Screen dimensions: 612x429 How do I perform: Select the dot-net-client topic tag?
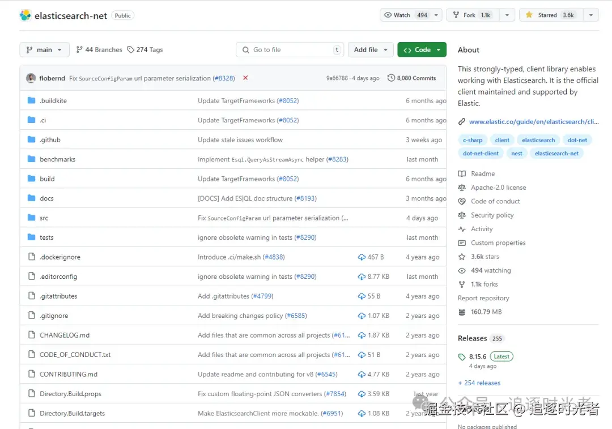[481, 154]
